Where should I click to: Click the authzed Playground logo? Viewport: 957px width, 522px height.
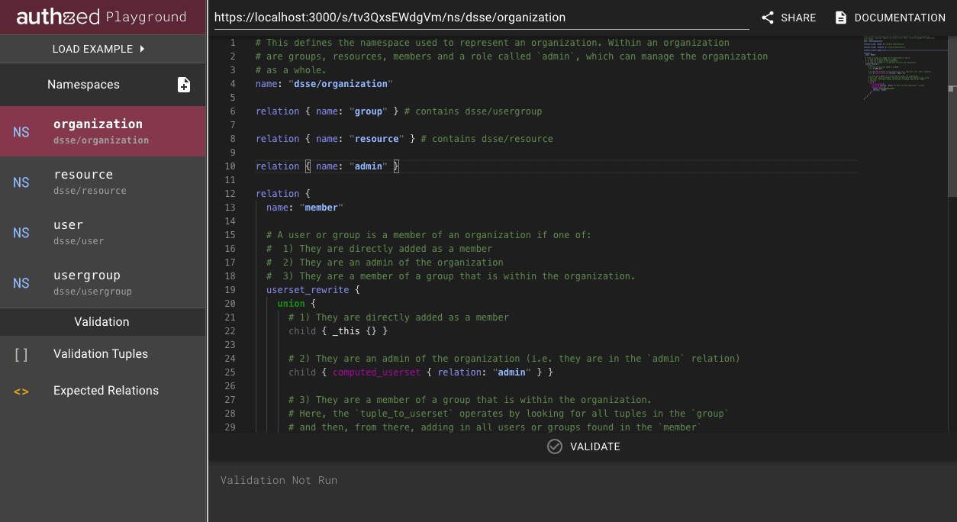point(102,17)
